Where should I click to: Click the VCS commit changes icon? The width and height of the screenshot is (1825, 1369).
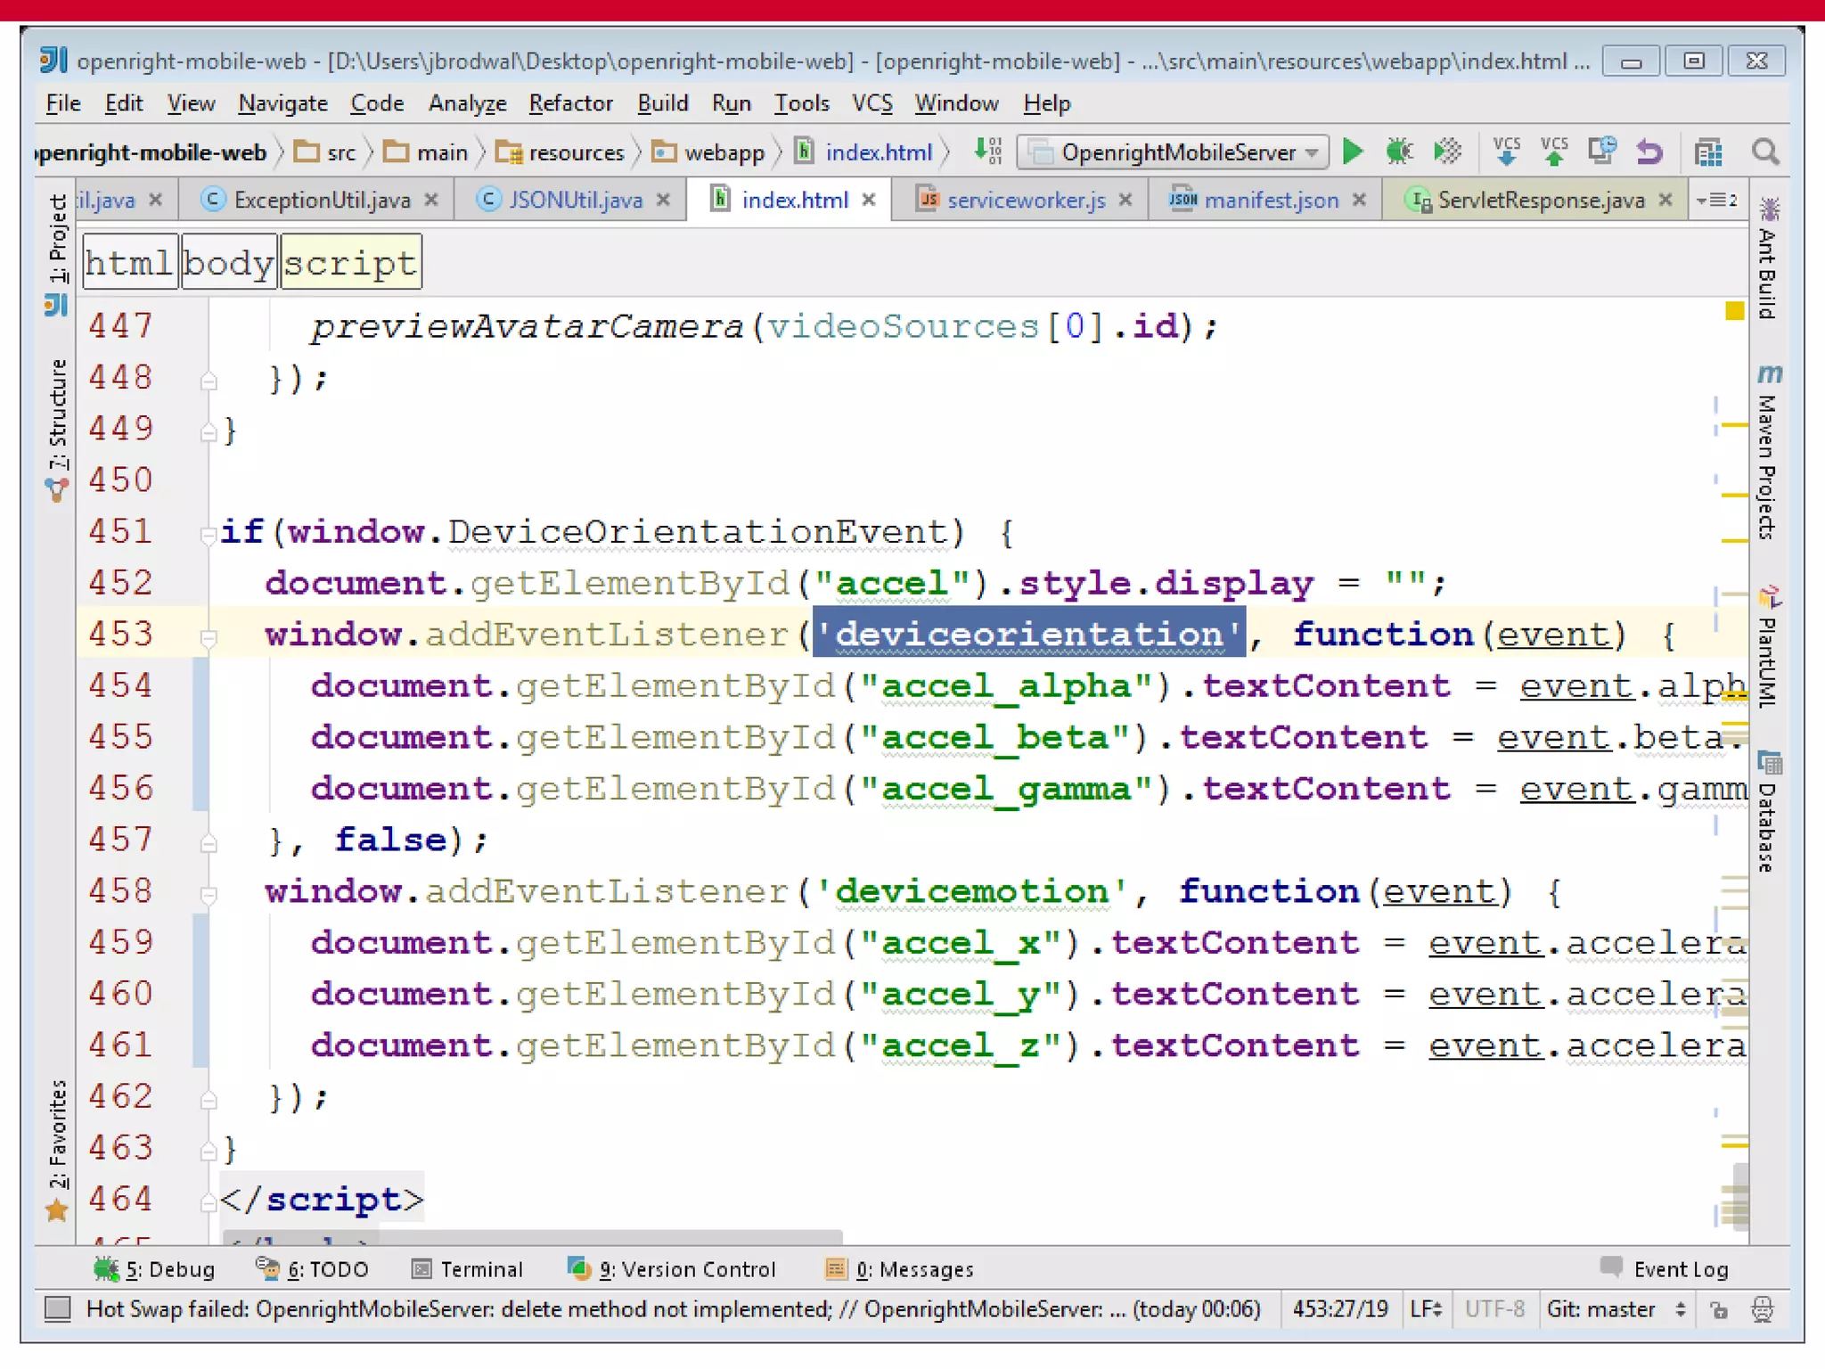pyautogui.click(x=1554, y=152)
